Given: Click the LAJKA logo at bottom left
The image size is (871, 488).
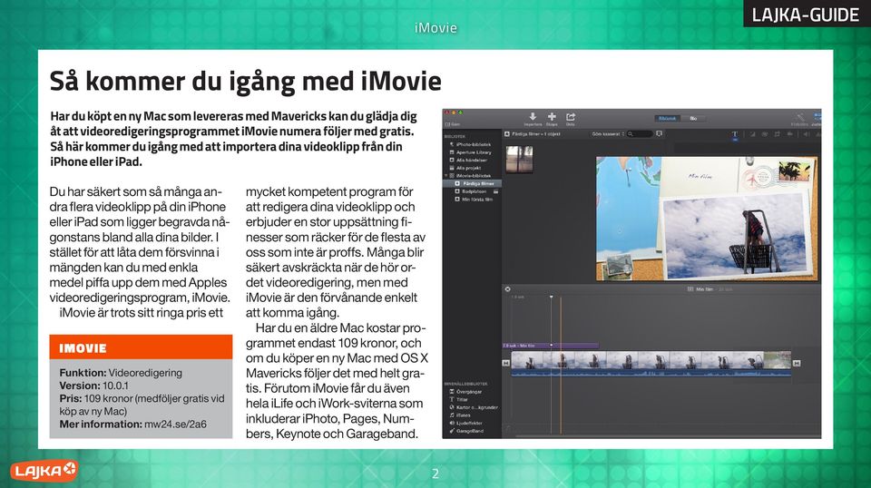Looking at the screenshot, I should coord(44,471).
